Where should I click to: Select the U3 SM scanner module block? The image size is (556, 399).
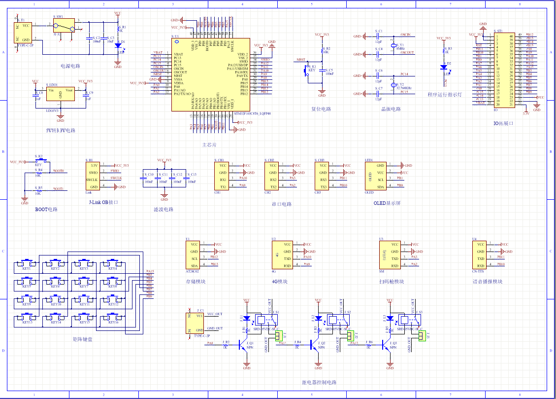tap(390, 255)
